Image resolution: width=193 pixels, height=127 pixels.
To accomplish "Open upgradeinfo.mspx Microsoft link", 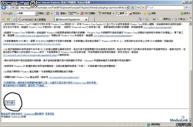I will [30, 55].
